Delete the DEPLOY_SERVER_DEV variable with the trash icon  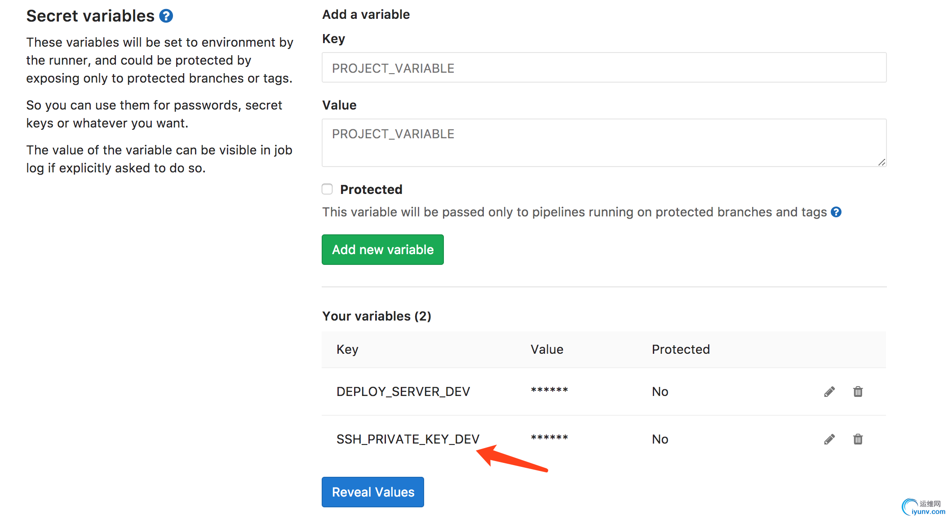pyautogui.click(x=858, y=391)
